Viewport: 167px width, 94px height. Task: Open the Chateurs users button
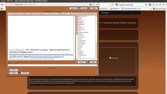point(82,8)
